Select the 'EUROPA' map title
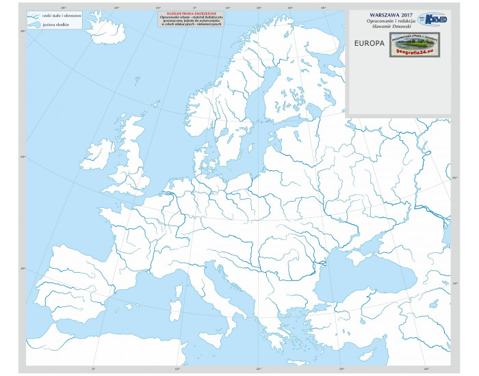Viewport: 479px width, 376px height. (370, 43)
